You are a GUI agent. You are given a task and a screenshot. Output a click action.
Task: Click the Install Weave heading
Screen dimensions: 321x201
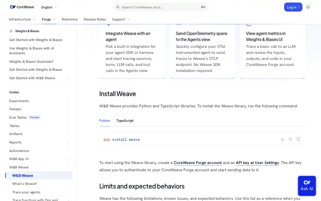[118, 94]
